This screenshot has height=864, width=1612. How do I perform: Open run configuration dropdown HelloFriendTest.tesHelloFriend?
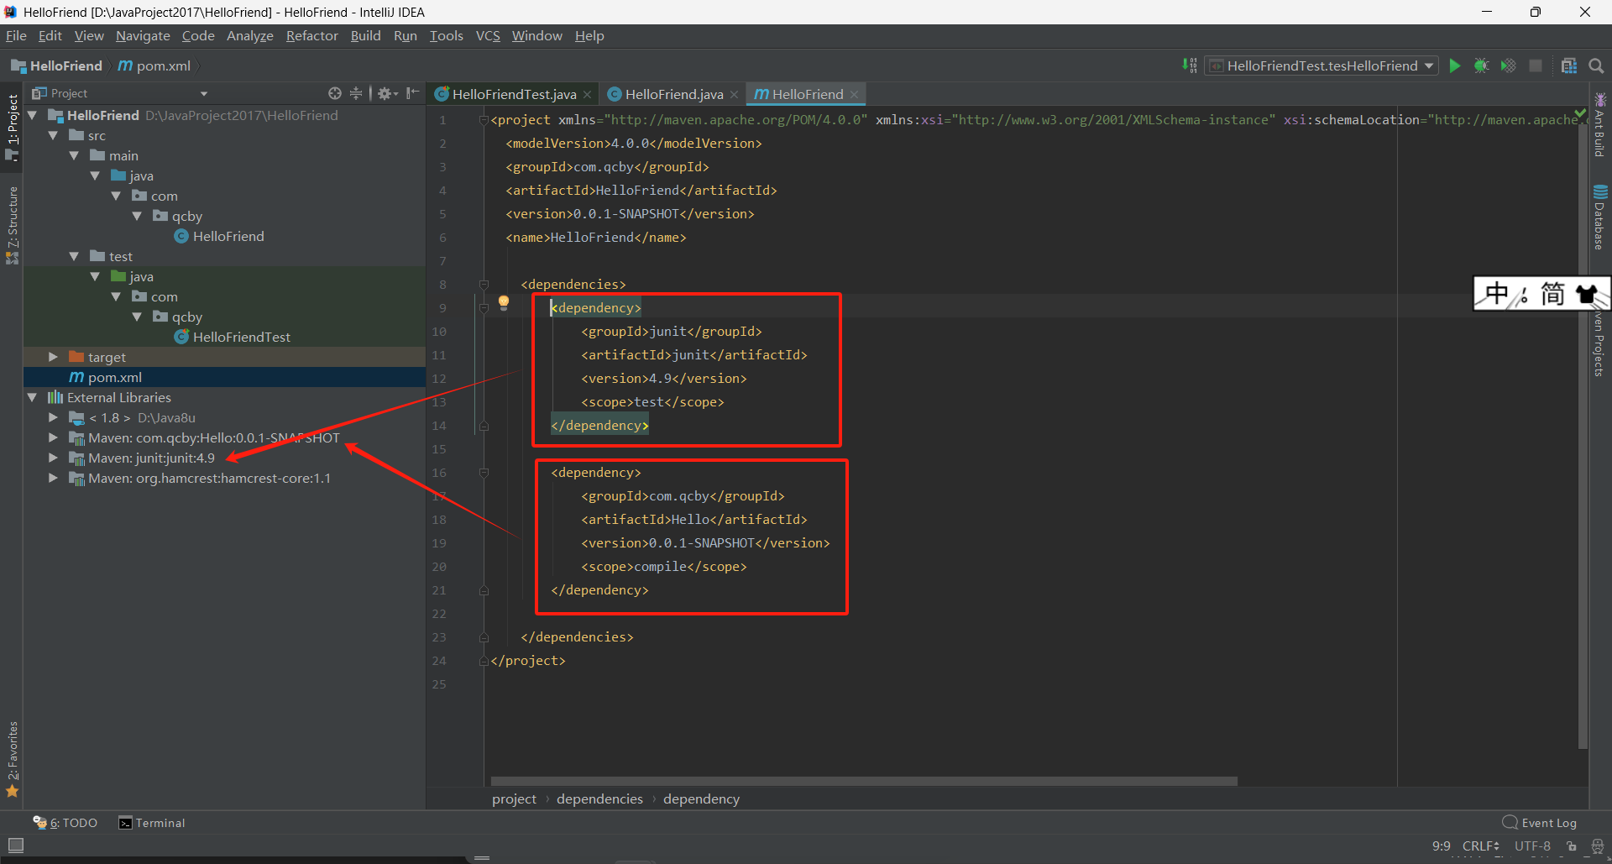(1322, 65)
